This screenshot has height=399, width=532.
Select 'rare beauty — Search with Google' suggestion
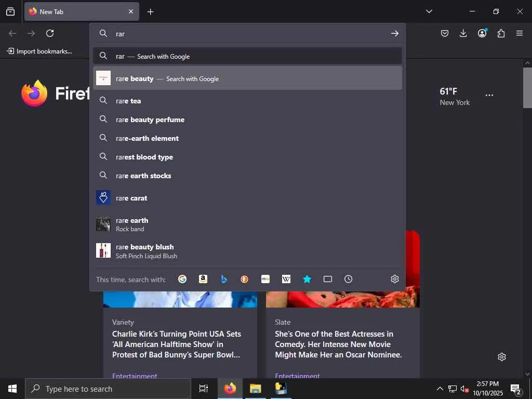coord(248,78)
